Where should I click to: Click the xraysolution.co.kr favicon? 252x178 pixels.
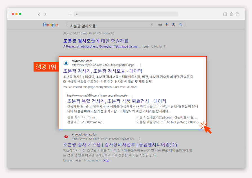pyautogui.click(x=66, y=137)
